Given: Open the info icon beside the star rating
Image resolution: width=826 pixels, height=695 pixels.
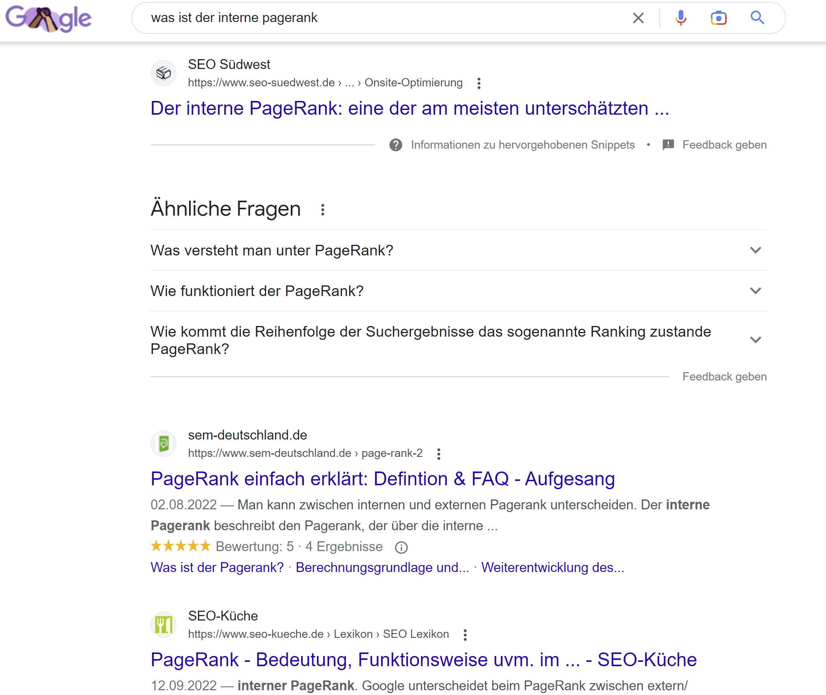Looking at the screenshot, I should click(401, 547).
